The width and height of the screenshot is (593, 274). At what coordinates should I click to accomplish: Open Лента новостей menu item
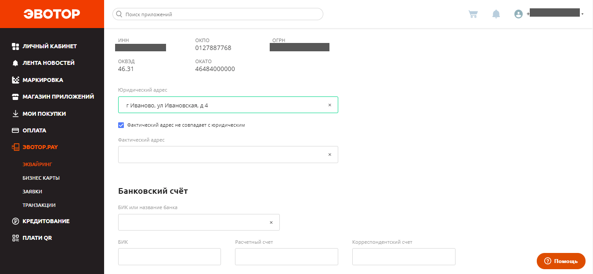pyautogui.click(x=48, y=63)
